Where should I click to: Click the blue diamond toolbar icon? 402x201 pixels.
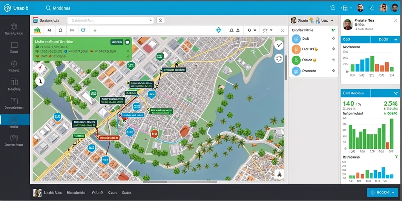[218, 30]
